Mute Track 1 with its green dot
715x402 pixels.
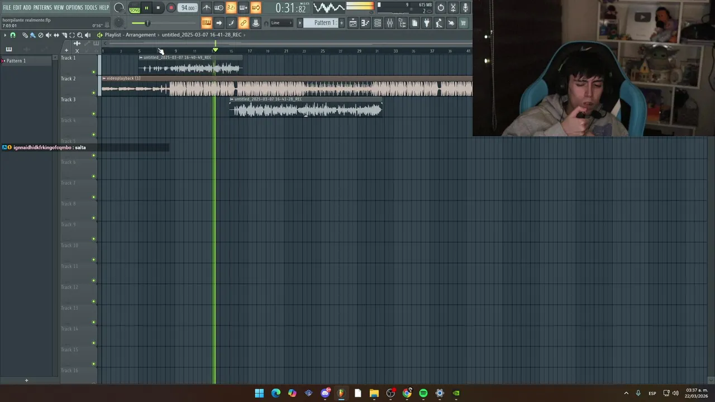(94, 72)
